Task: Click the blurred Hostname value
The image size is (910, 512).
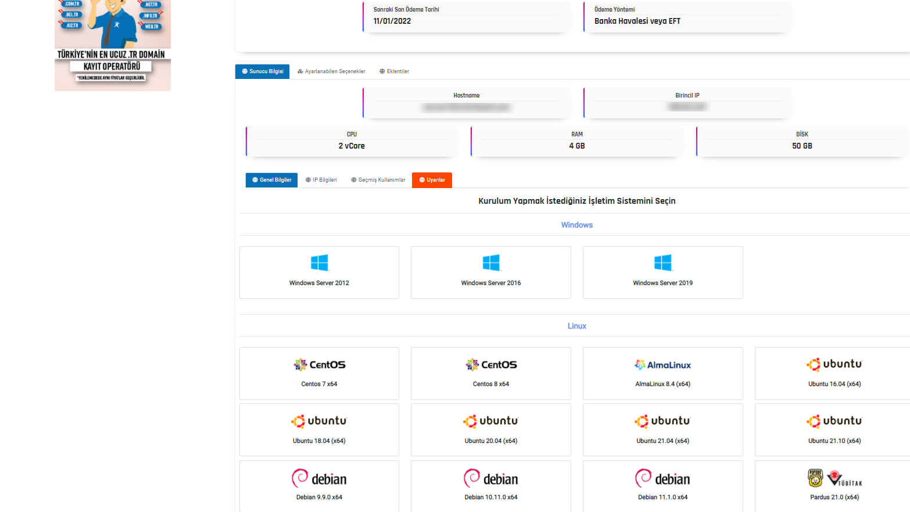Action: coord(467,107)
